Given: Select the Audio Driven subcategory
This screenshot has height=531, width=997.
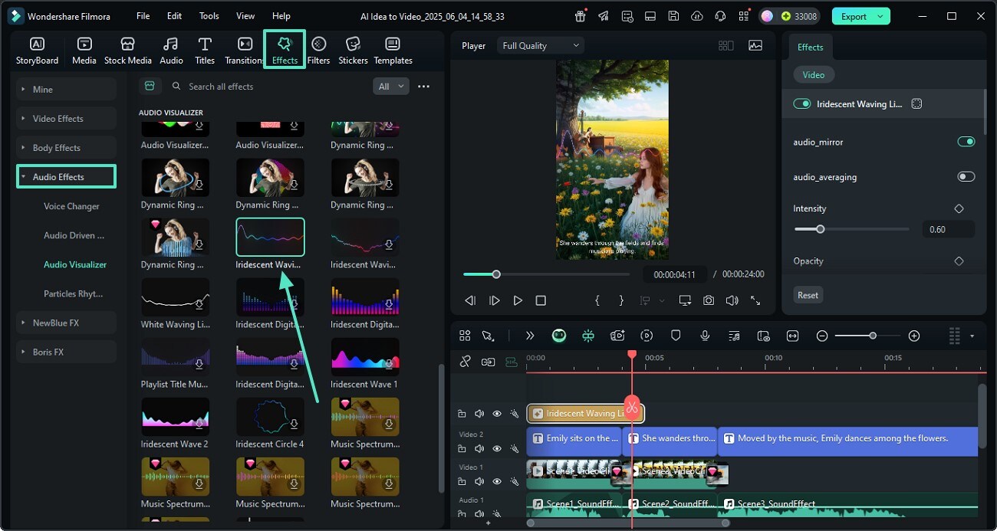Looking at the screenshot, I should click(74, 235).
